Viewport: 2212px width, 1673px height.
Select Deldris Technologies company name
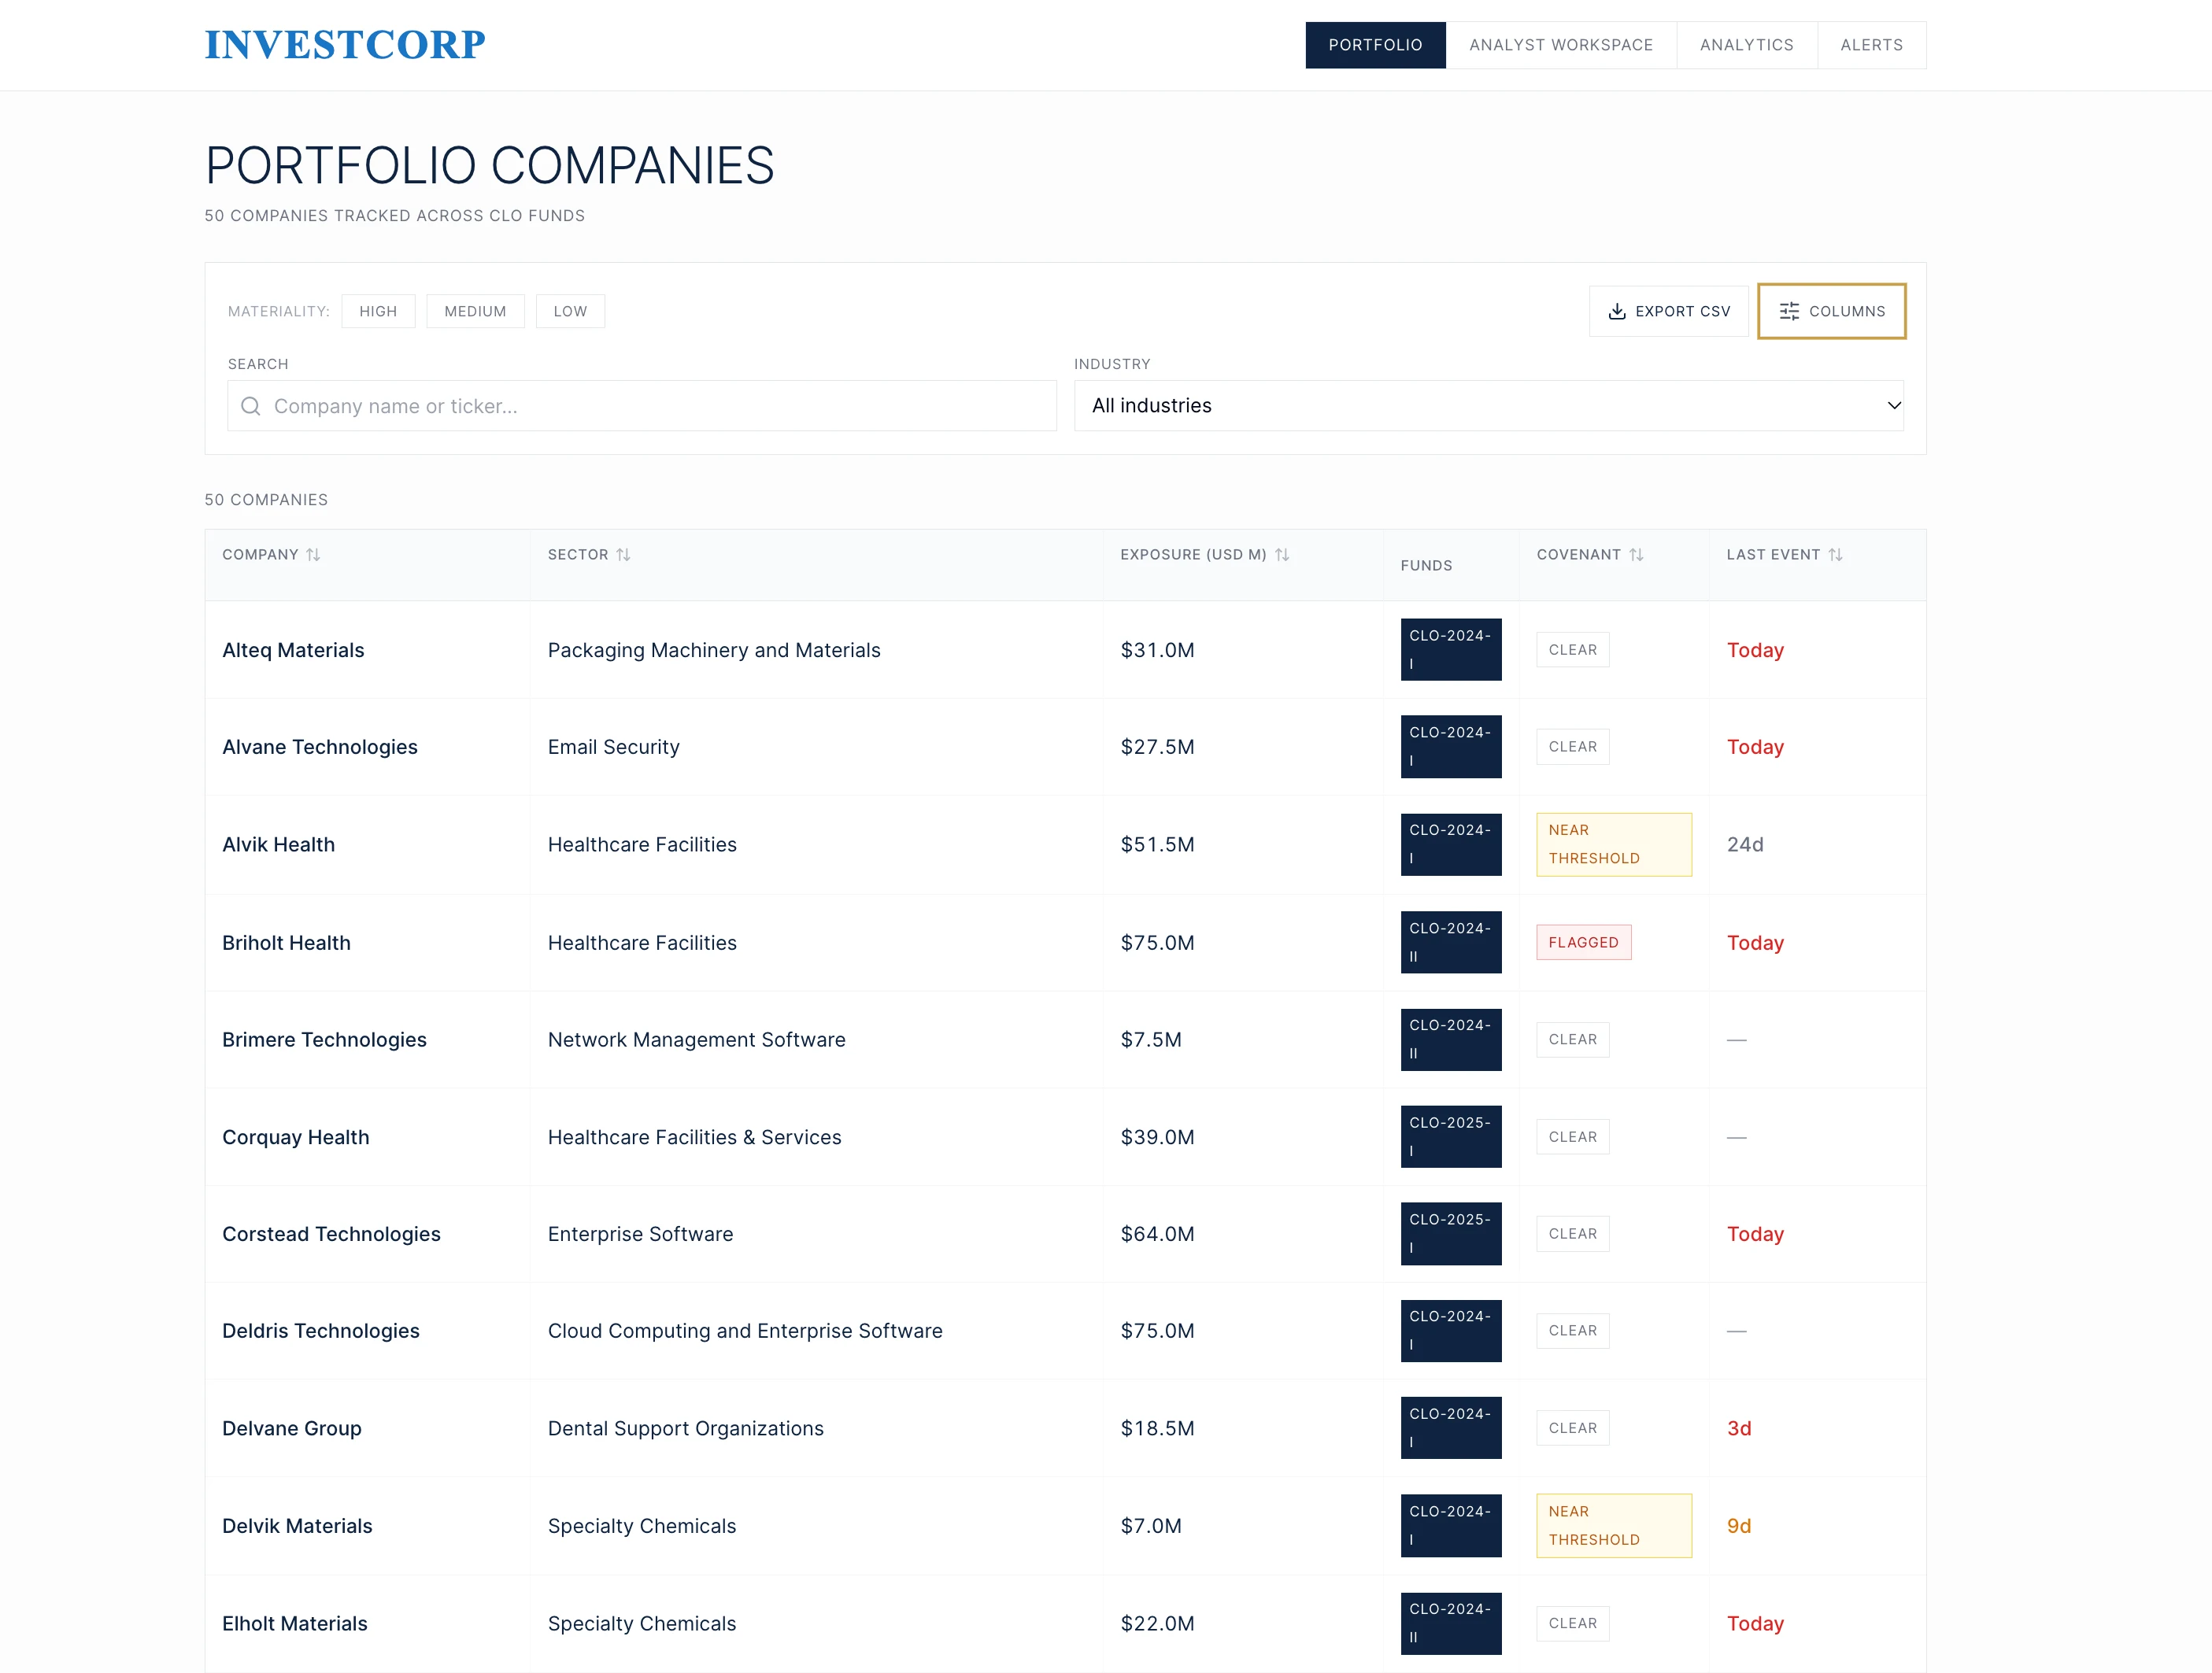click(x=321, y=1331)
